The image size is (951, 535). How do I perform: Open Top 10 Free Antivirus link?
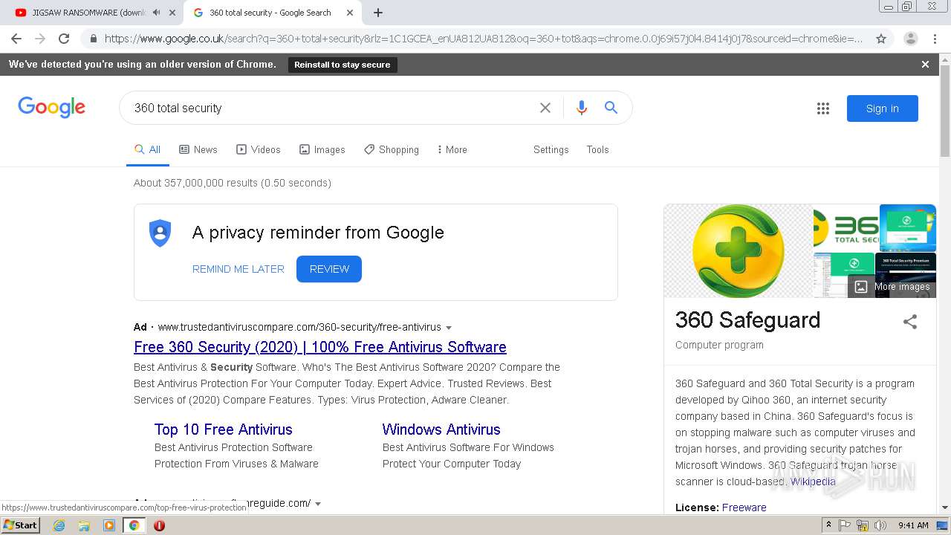[224, 429]
